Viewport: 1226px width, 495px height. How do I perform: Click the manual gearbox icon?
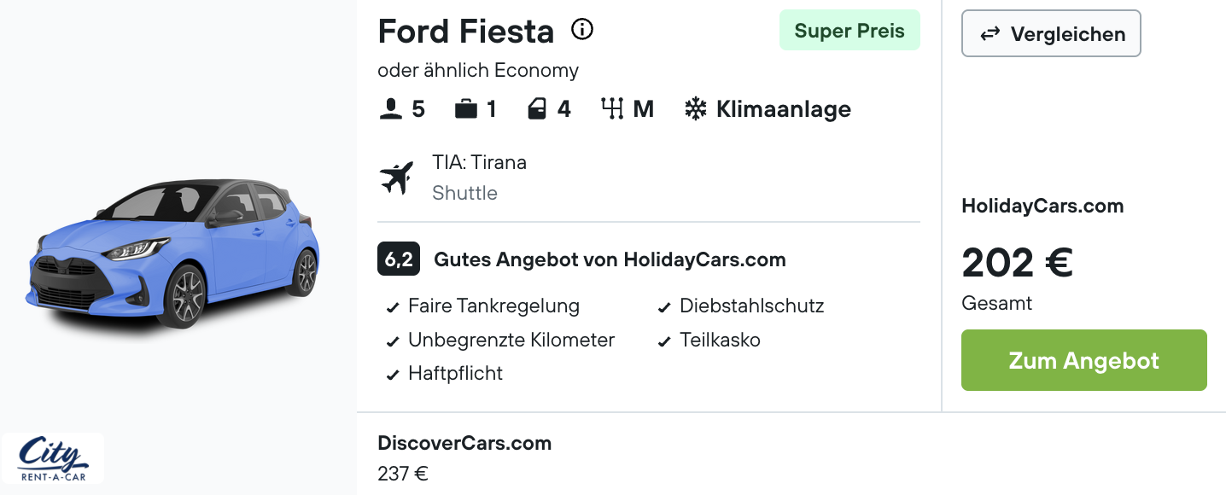pyautogui.click(x=612, y=109)
